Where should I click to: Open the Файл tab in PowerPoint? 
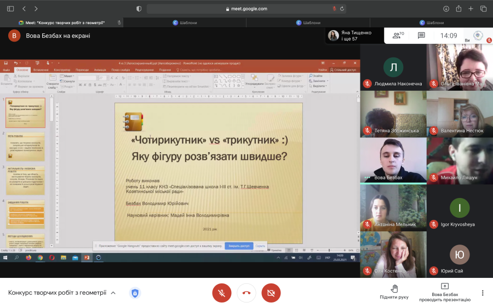6,69
